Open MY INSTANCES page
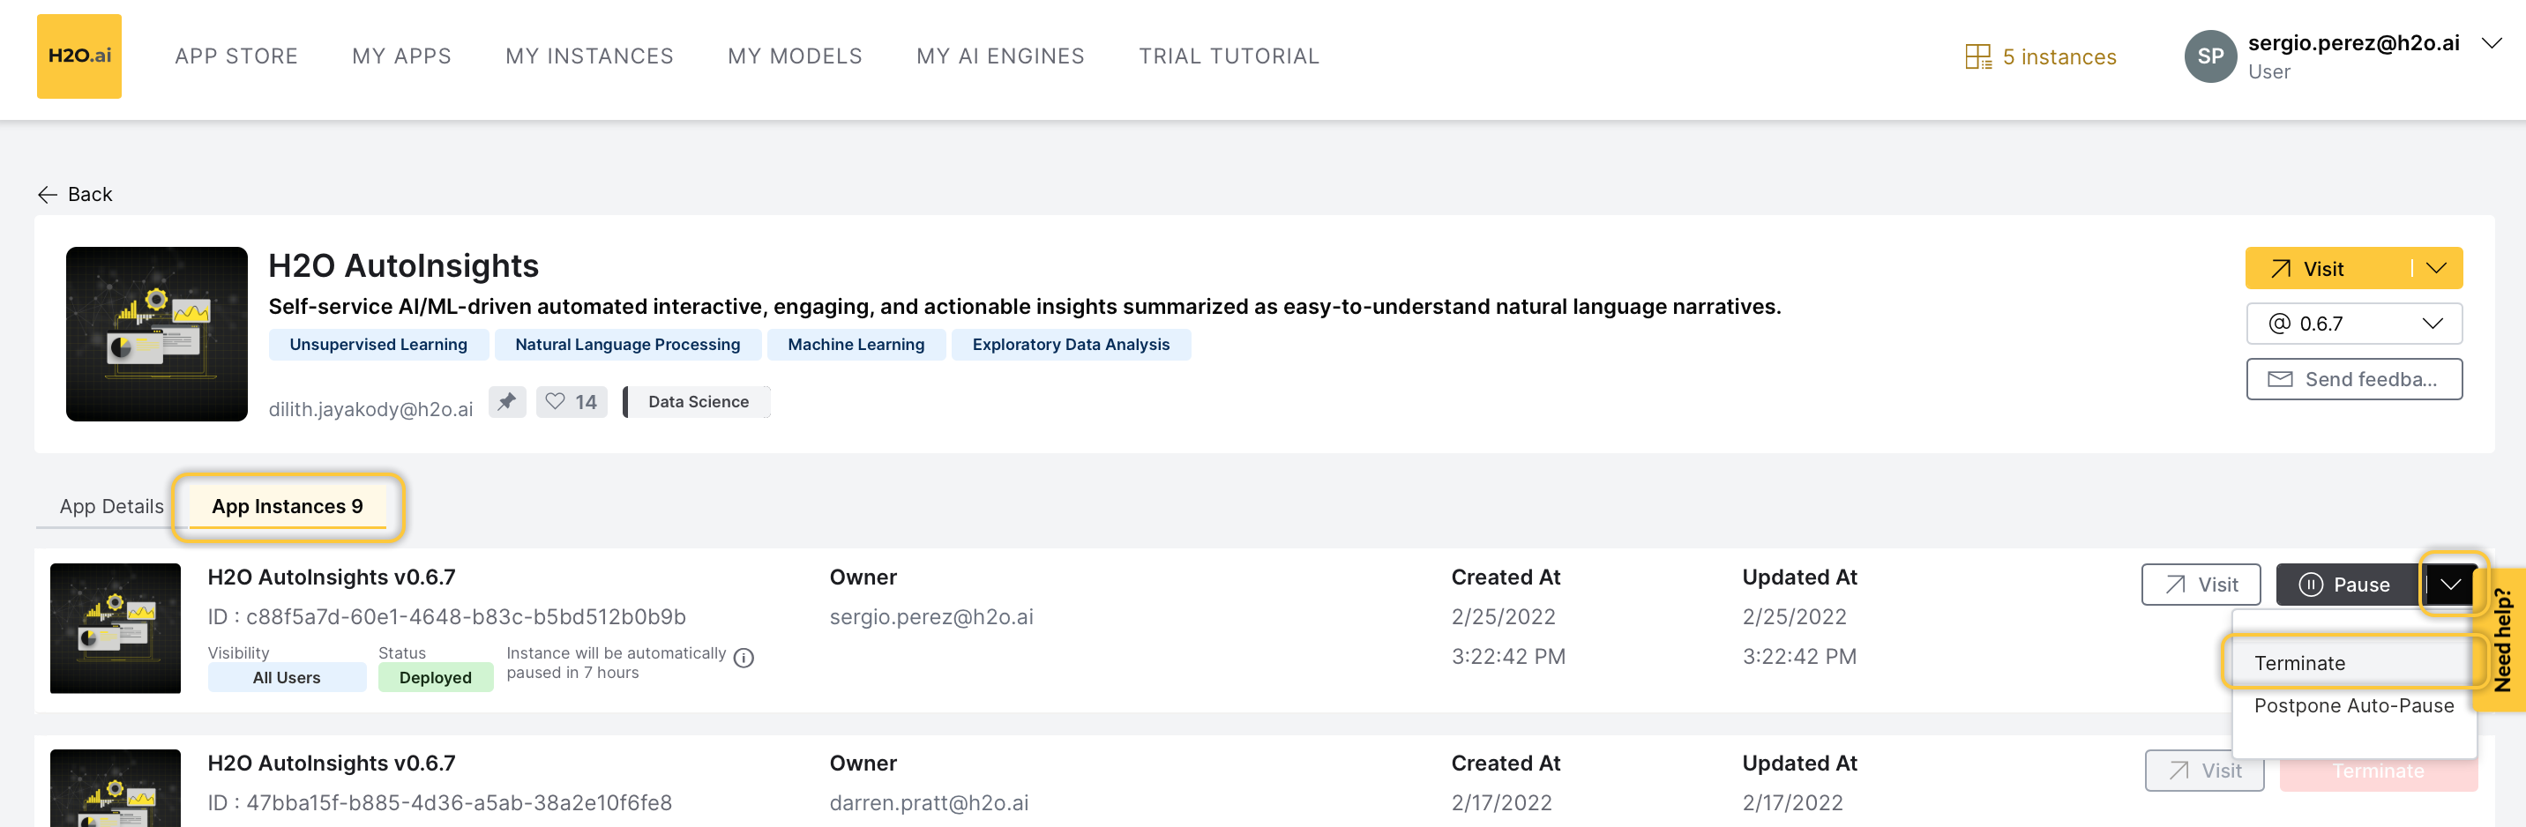The width and height of the screenshot is (2526, 827). pyautogui.click(x=589, y=56)
